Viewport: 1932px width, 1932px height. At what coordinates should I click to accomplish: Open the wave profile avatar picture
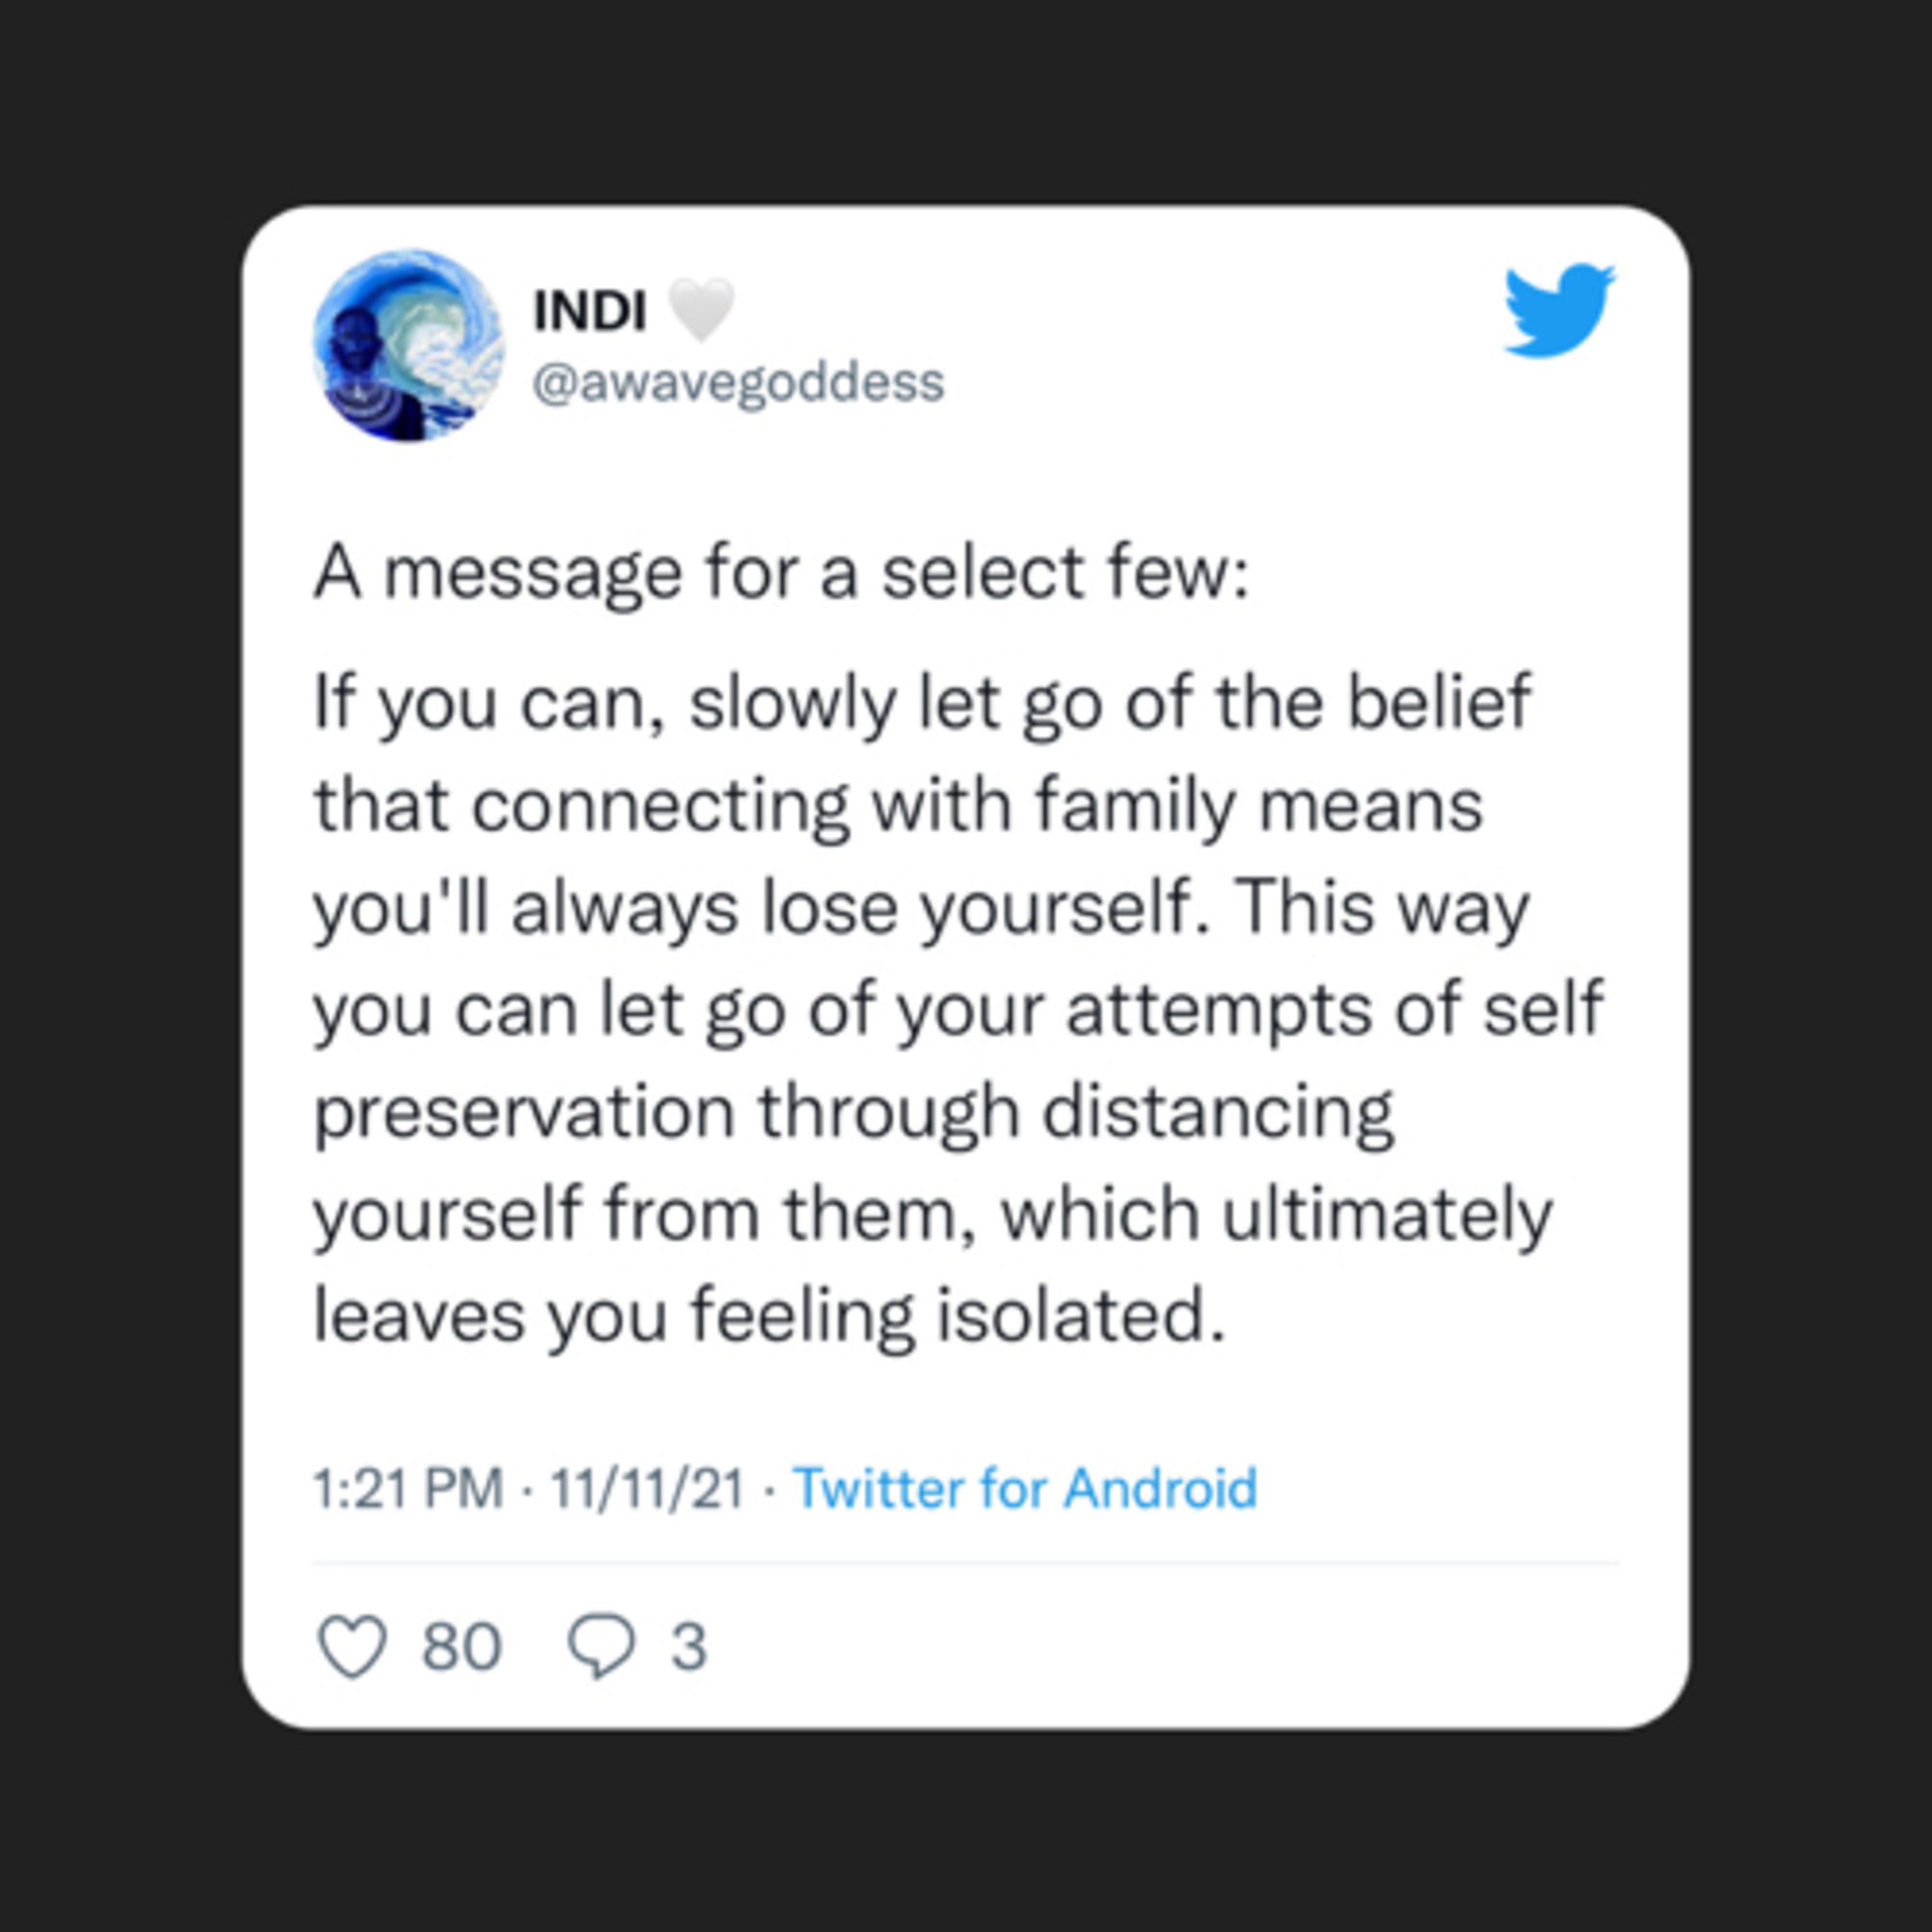click(x=409, y=345)
